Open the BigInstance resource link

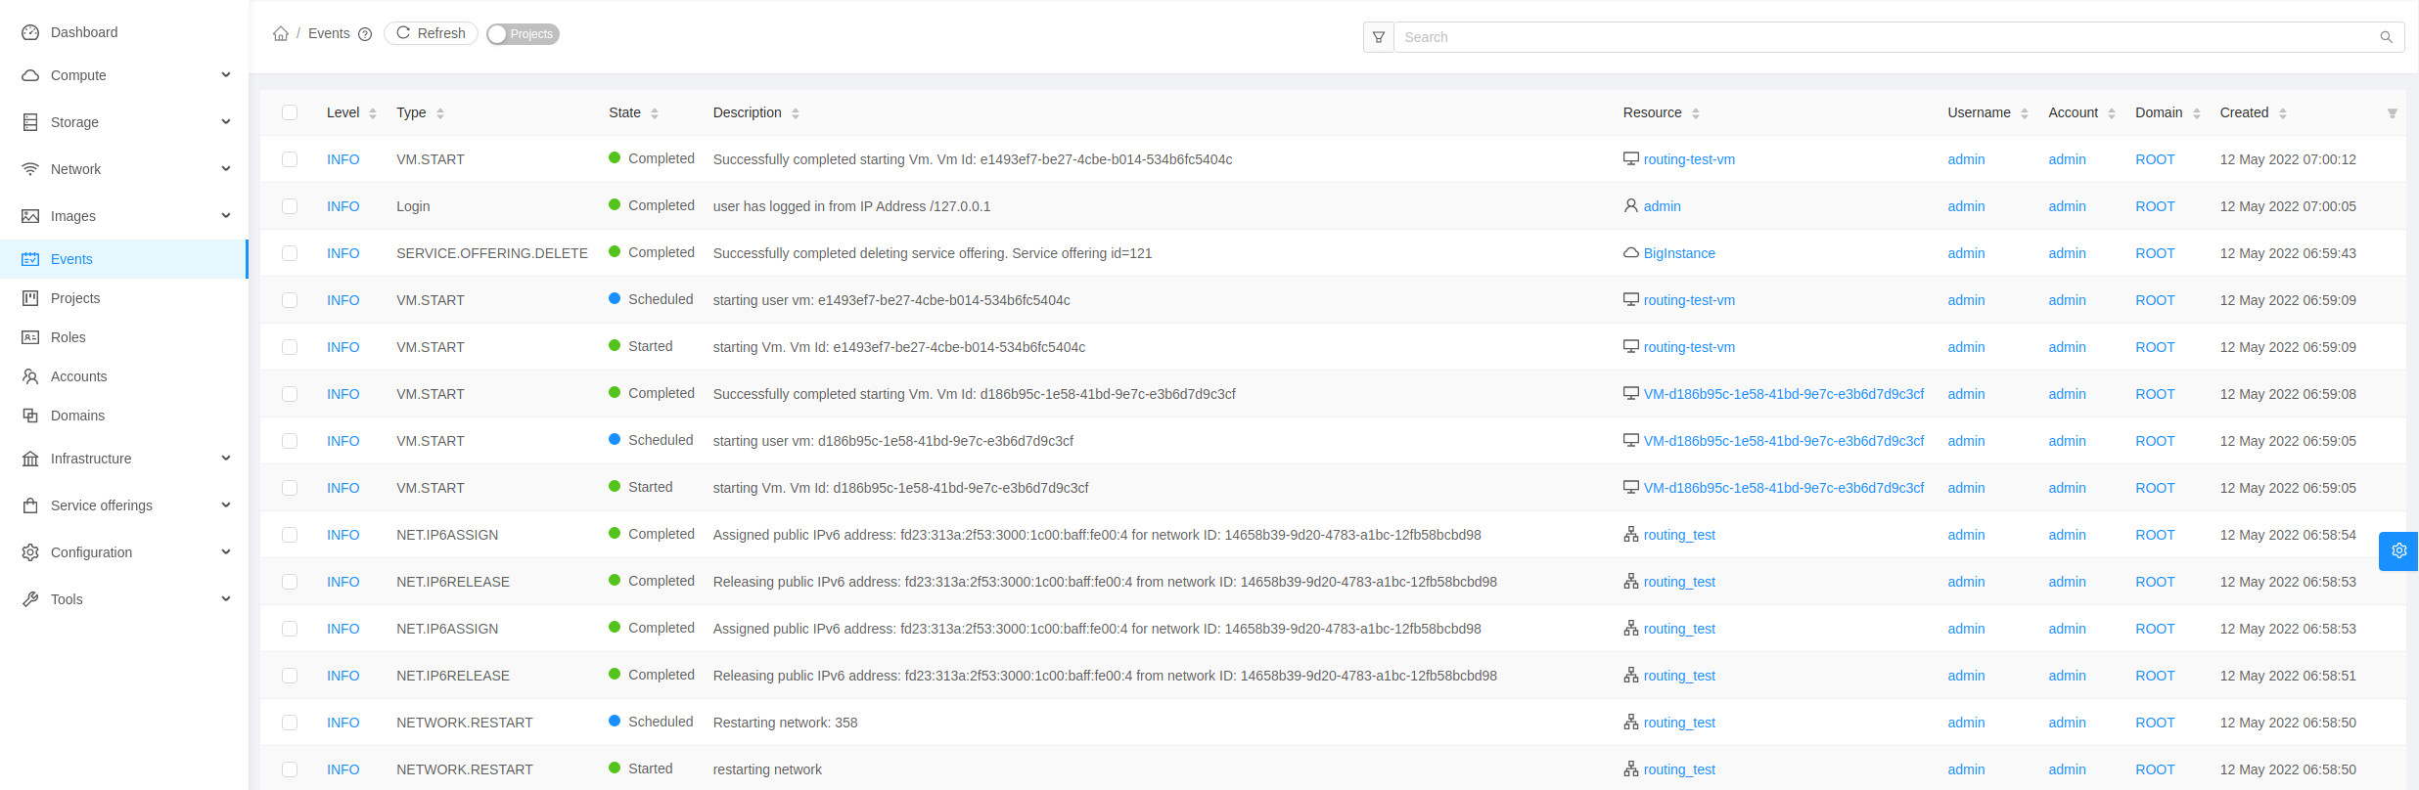pyautogui.click(x=1679, y=253)
